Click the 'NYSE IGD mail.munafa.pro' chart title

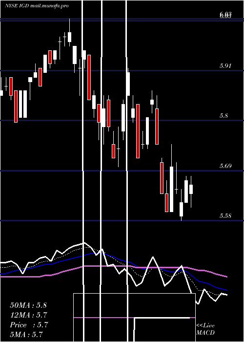[37, 6]
